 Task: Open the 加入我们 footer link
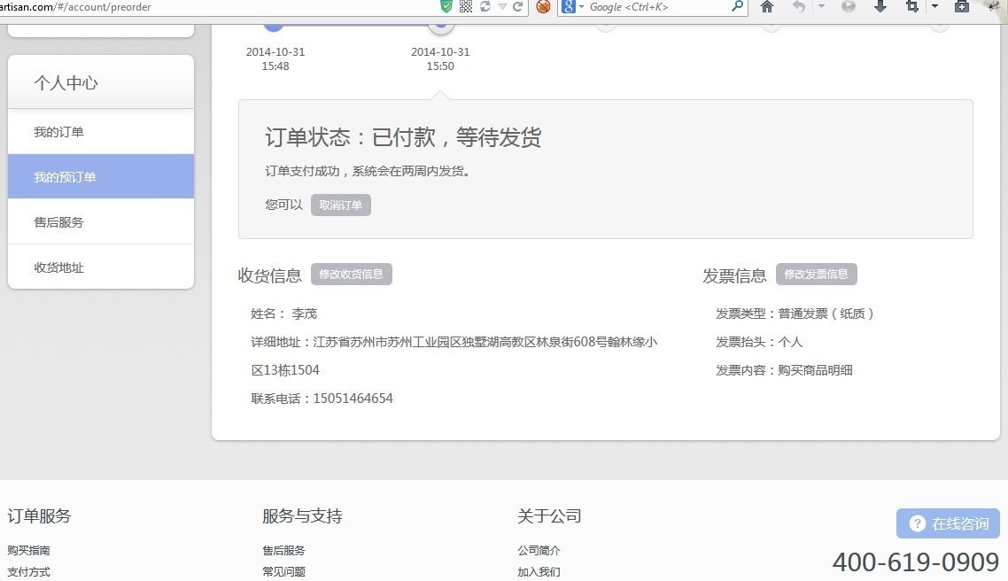point(539,571)
